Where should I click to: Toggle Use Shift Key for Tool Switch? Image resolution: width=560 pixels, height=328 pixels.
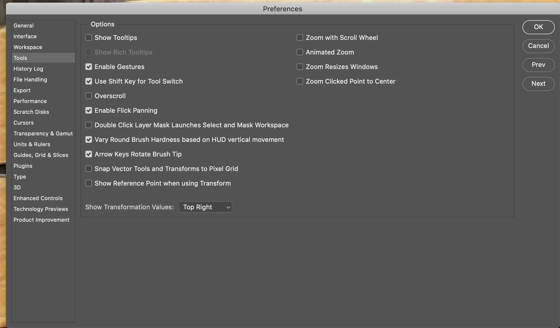[89, 81]
